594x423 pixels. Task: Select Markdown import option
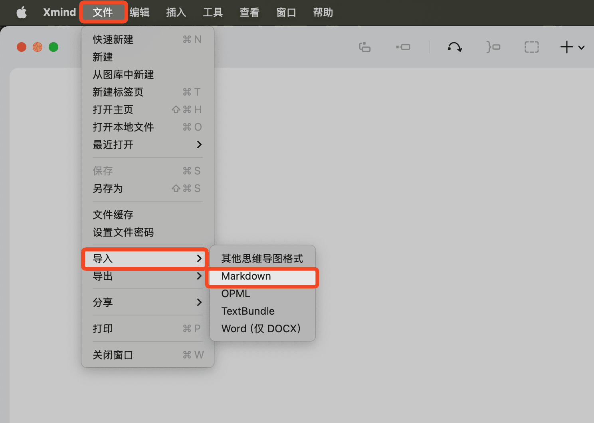click(263, 276)
